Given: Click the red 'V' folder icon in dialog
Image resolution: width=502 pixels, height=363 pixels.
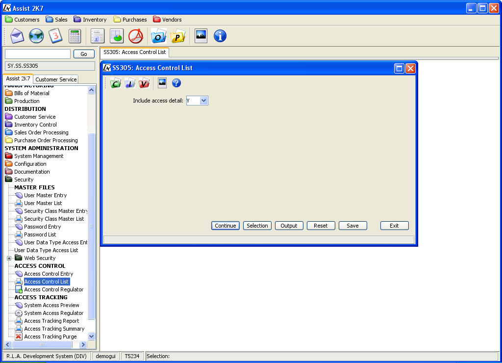Looking at the screenshot, I should [x=144, y=83].
